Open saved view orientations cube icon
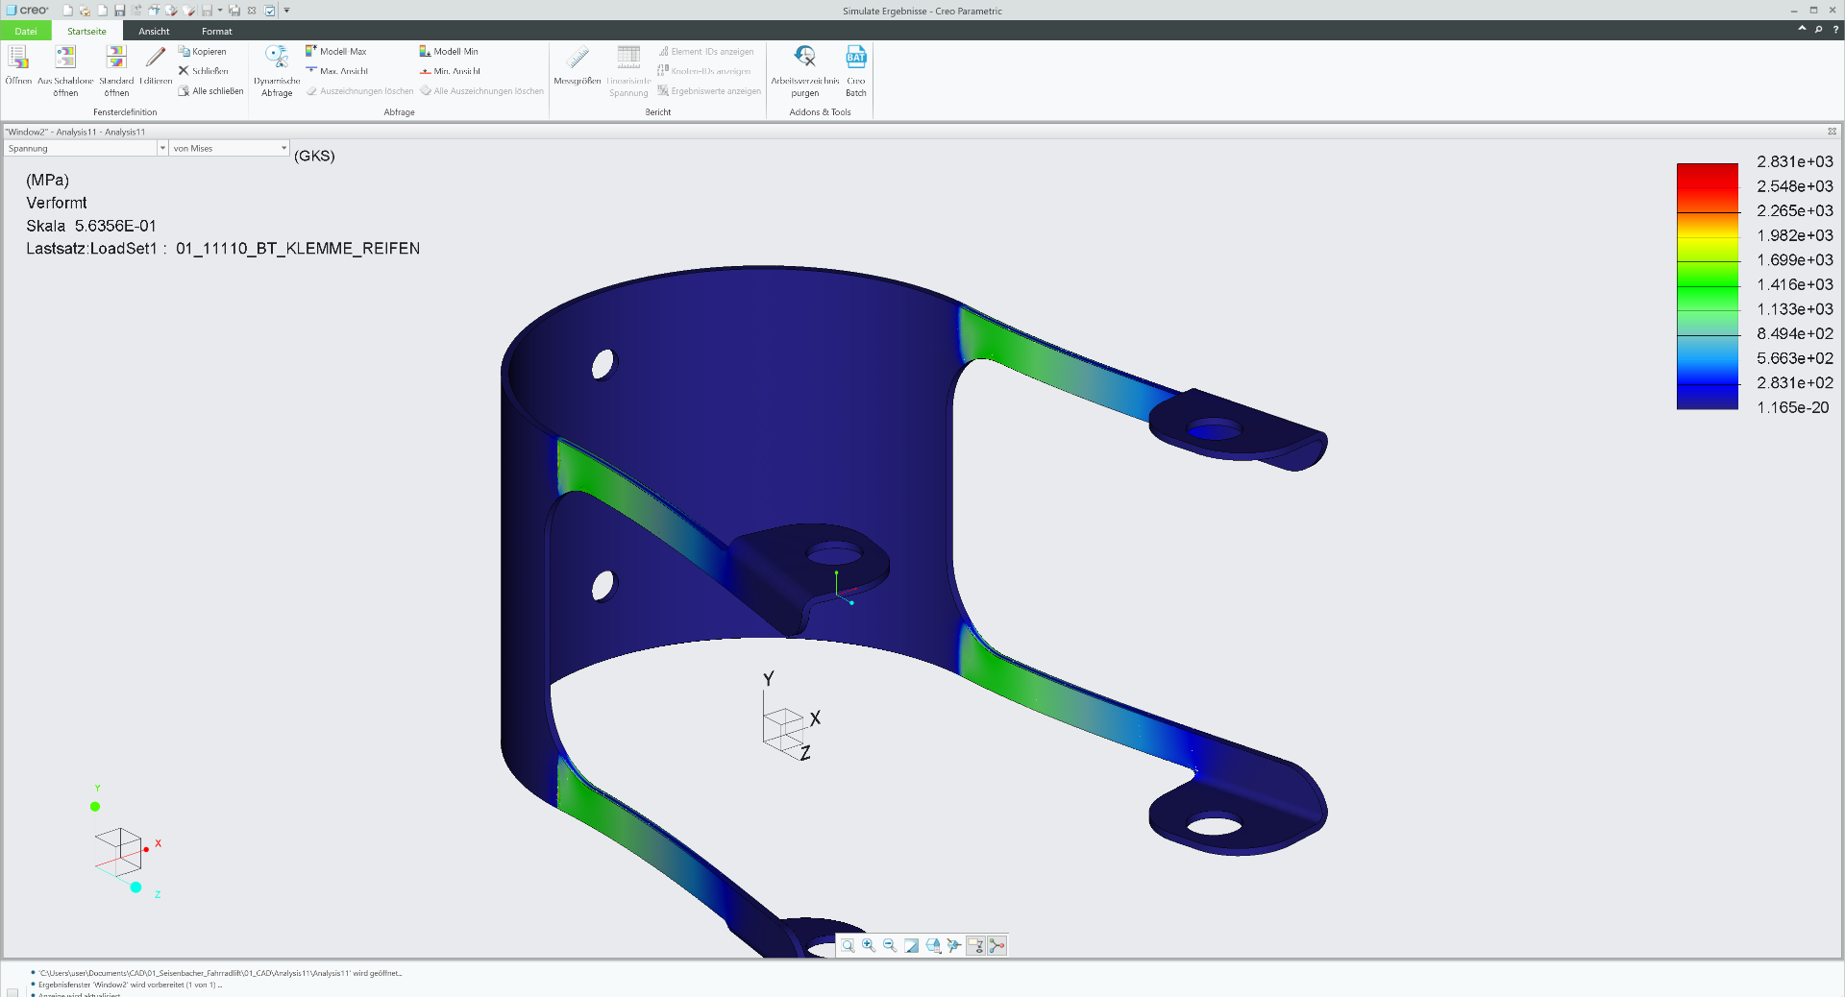This screenshot has height=997, width=1845. [933, 946]
